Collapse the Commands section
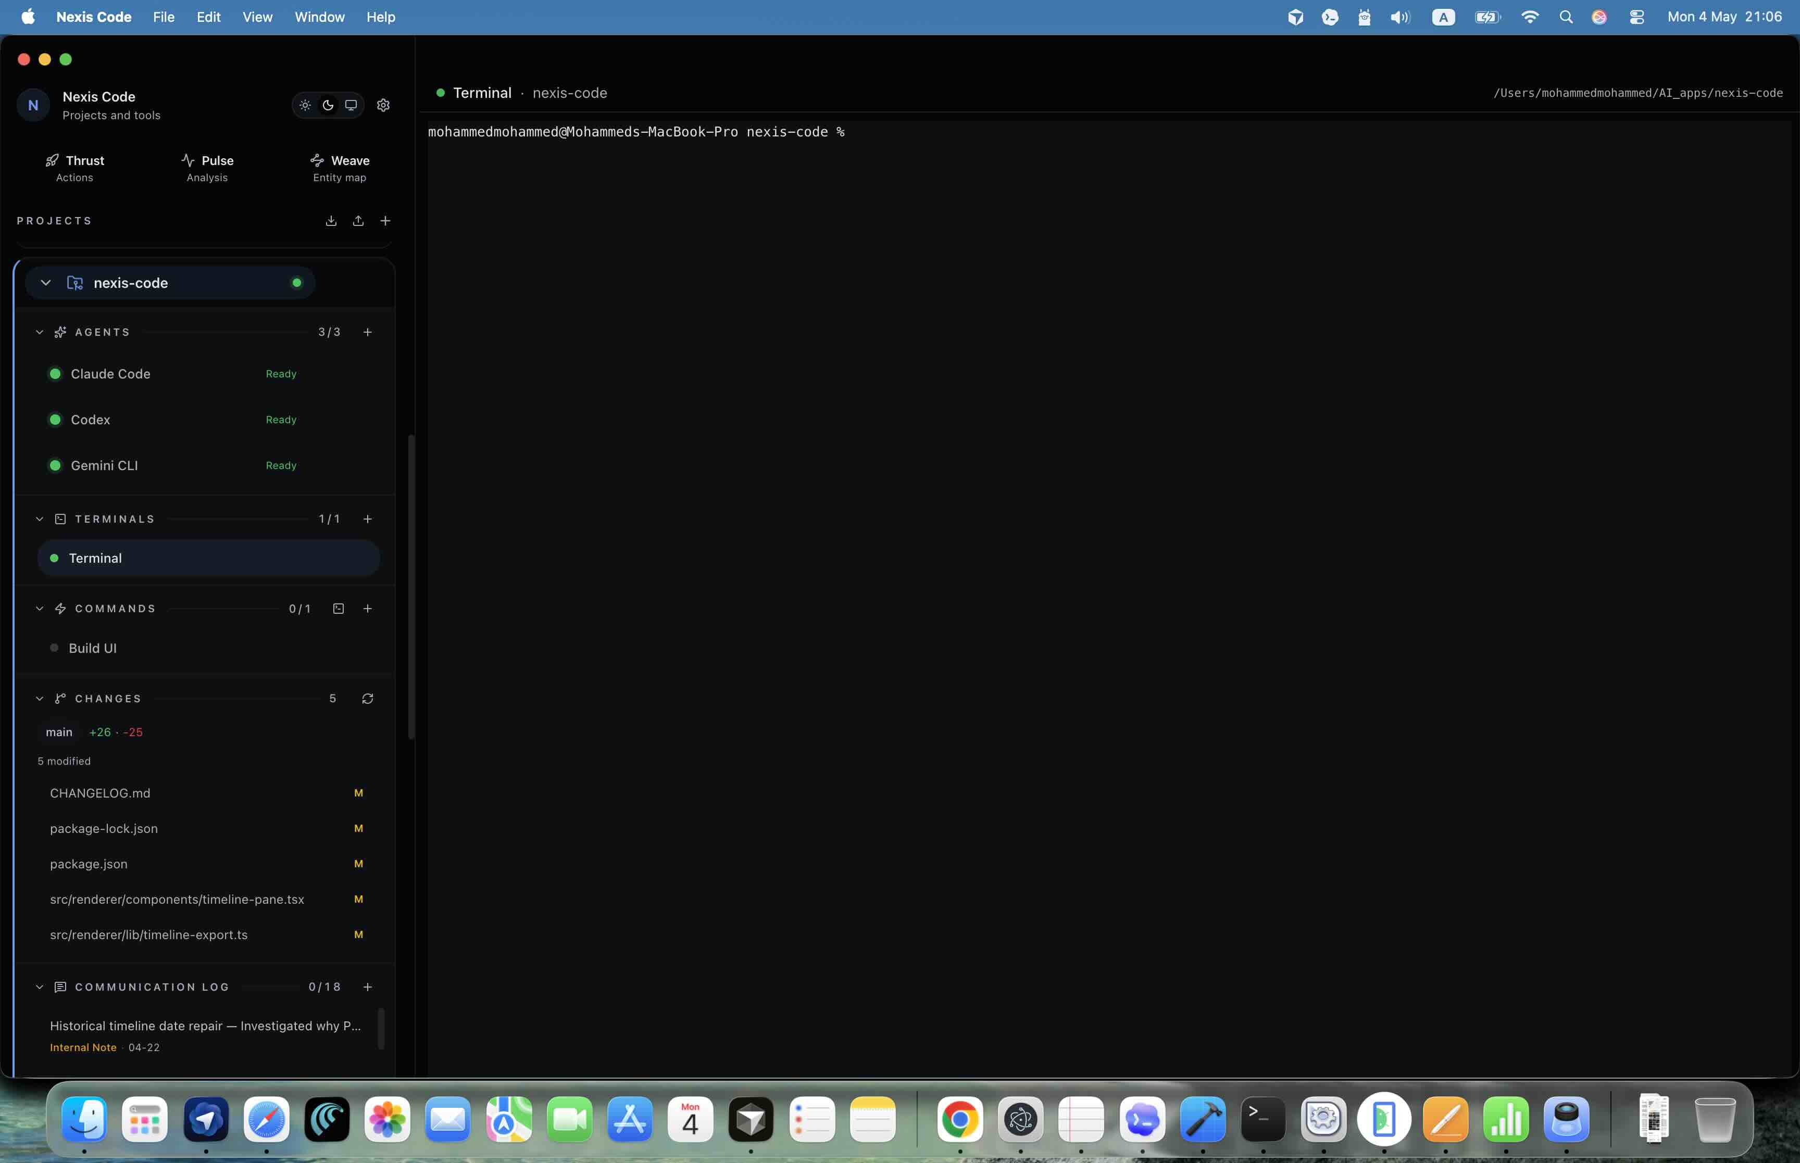 point(39,609)
